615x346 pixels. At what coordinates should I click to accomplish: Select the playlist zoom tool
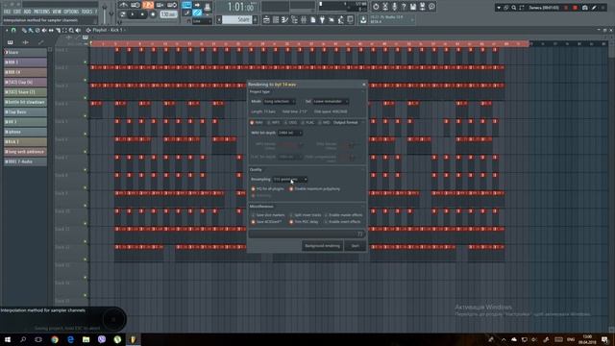pyautogui.click(x=71, y=30)
